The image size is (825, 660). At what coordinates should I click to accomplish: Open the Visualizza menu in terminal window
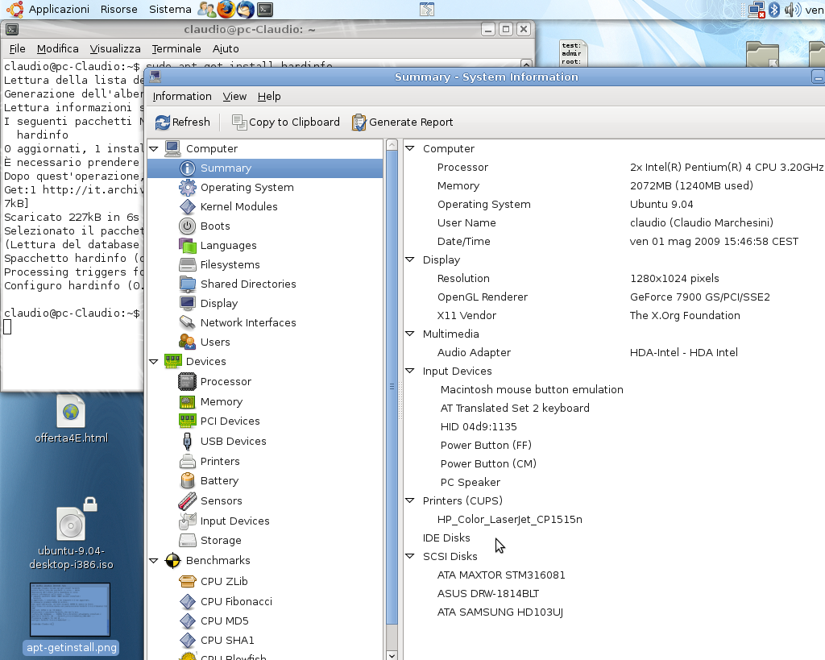[x=115, y=49]
